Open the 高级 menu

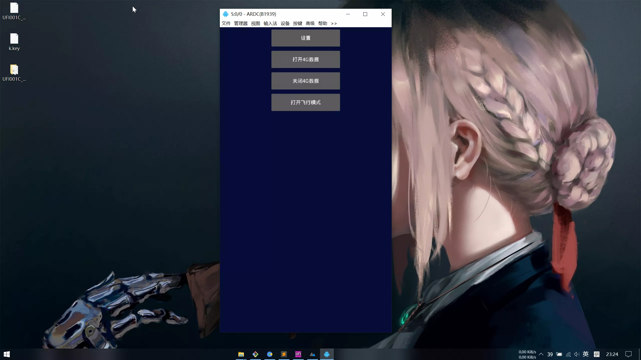[x=310, y=23]
